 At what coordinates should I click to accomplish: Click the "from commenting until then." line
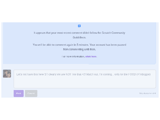coord(79,49)
